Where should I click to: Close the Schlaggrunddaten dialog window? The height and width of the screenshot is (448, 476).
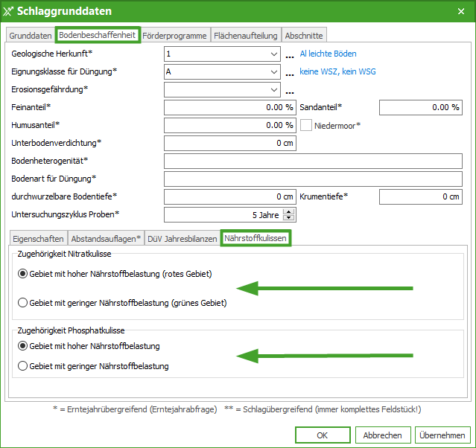click(460, 11)
